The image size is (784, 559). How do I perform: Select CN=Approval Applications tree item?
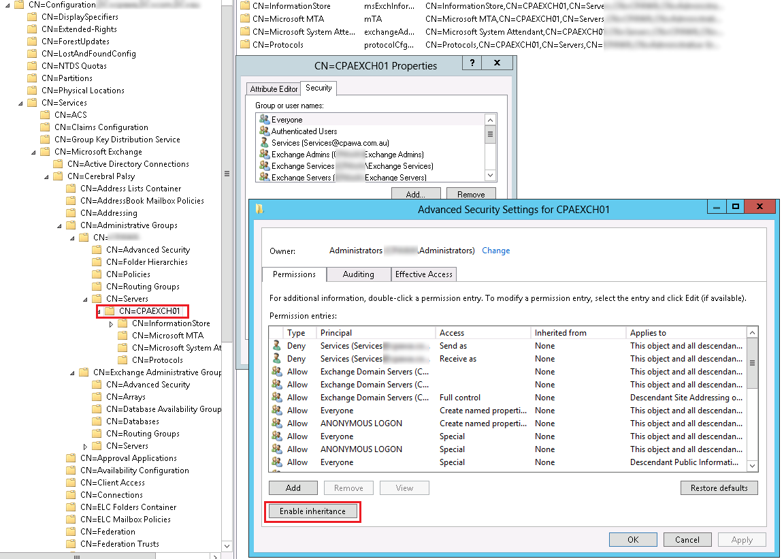click(x=129, y=458)
